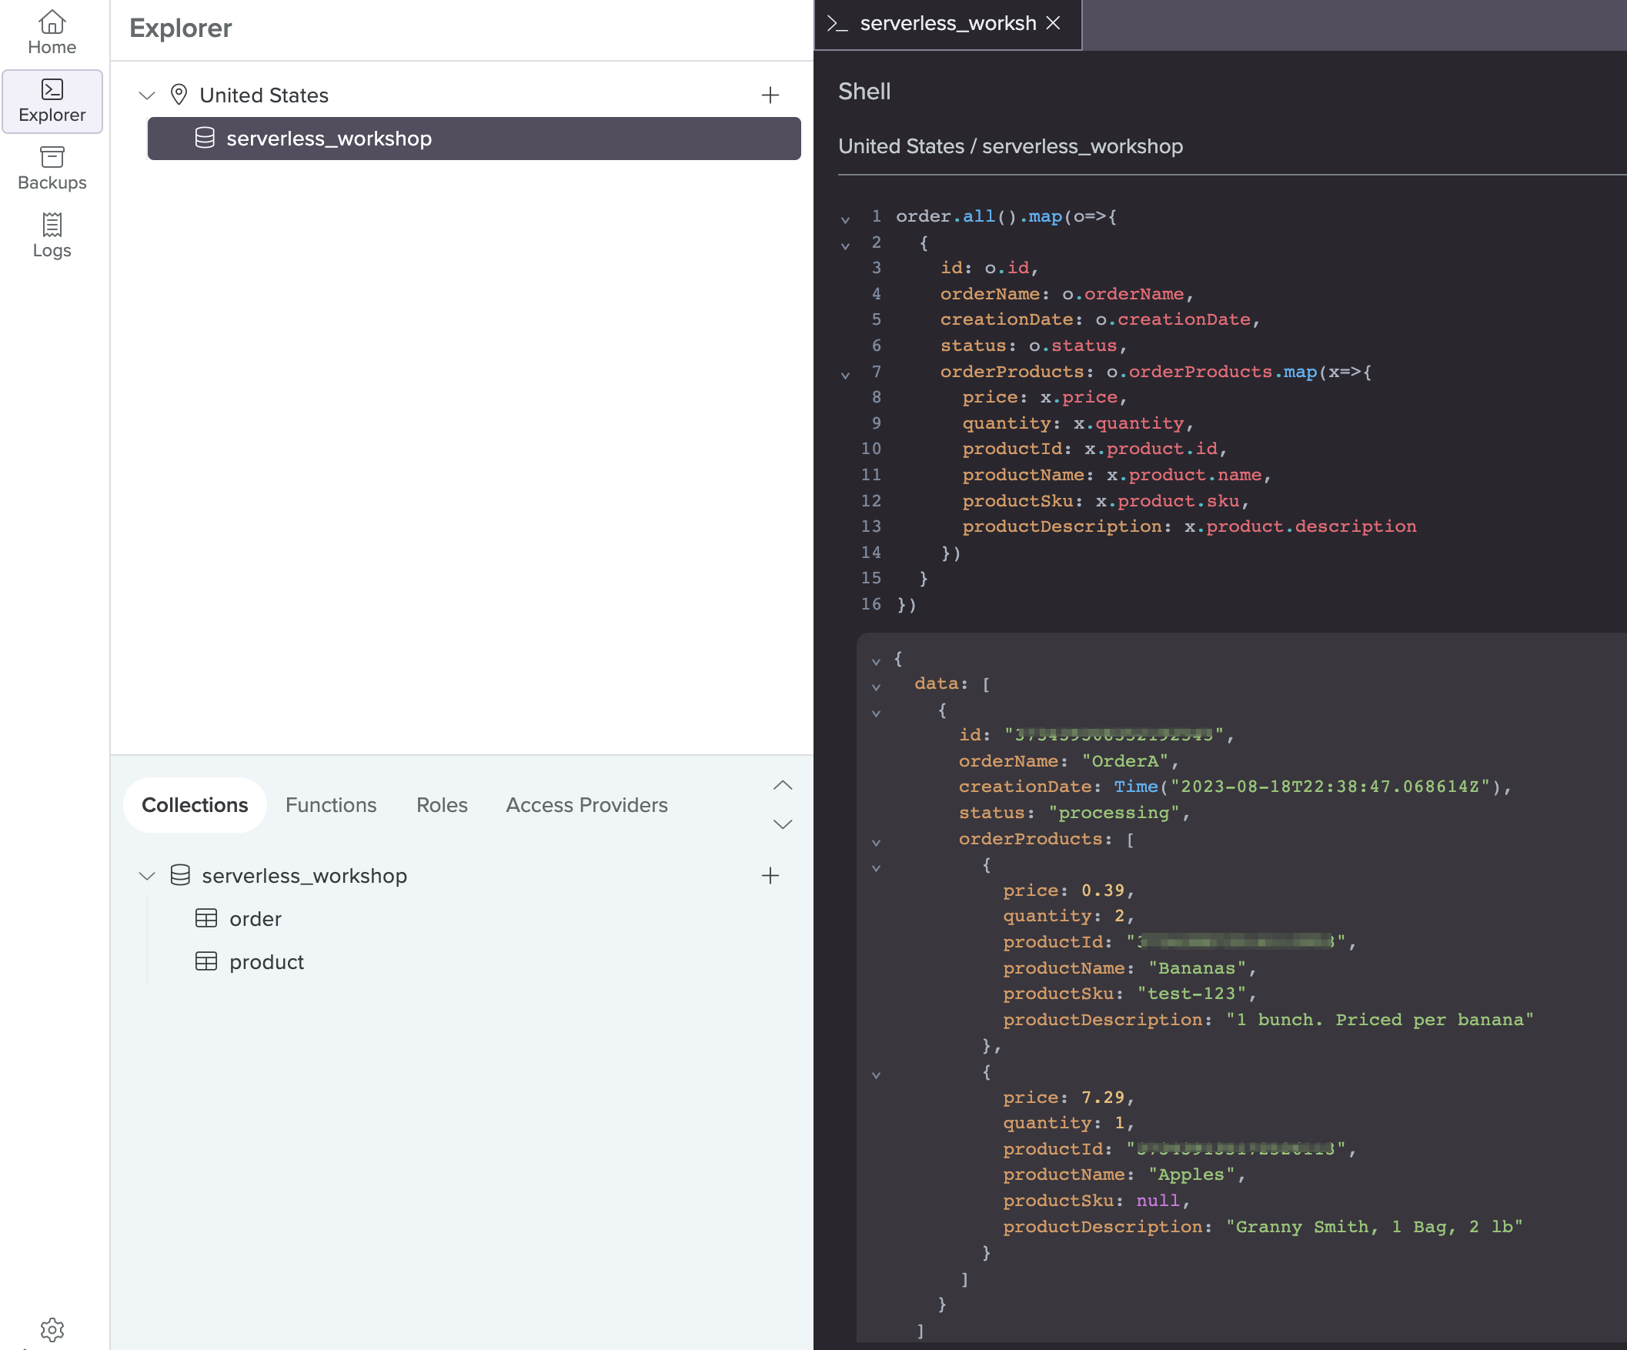Screen dimensions: 1627x1350
Task: Switch to the Collections tab
Action: tap(195, 805)
